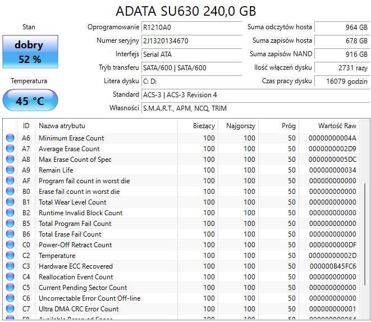Click the Próg column header
371x322 pixels.
[x=279, y=126]
